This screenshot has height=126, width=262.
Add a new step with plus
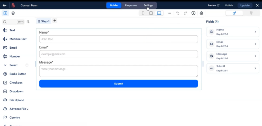55,20
